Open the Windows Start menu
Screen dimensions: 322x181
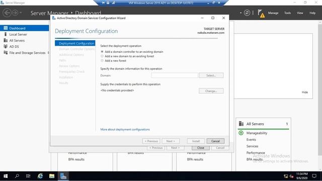(x=6, y=176)
